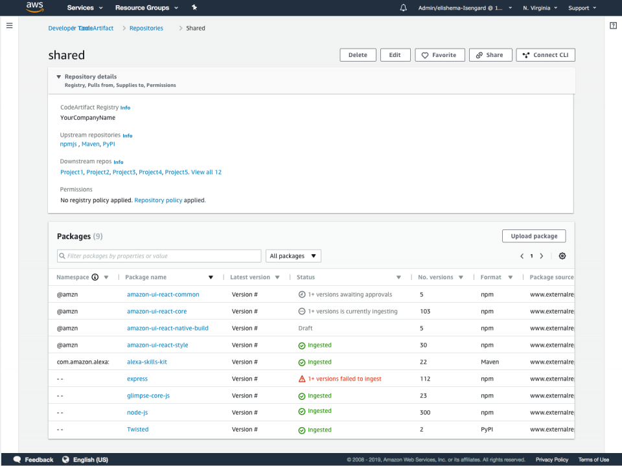The width and height of the screenshot is (622, 466).
Task: Click the search magnifier in filter box
Action: (62, 256)
